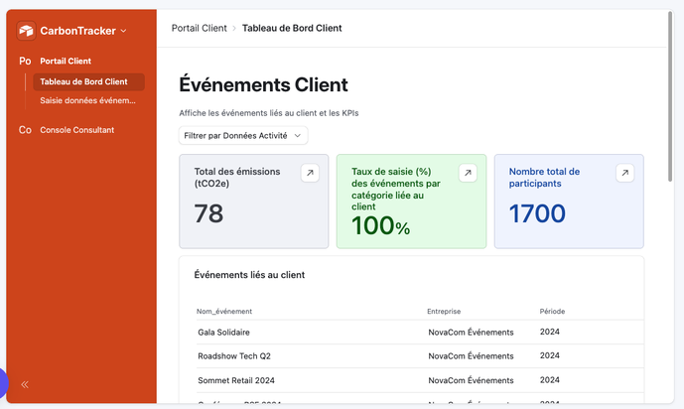Expand Taux de saisie card arrow
Image resolution: width=684 pixels, height=409 pixels.
tap(468, 173)
